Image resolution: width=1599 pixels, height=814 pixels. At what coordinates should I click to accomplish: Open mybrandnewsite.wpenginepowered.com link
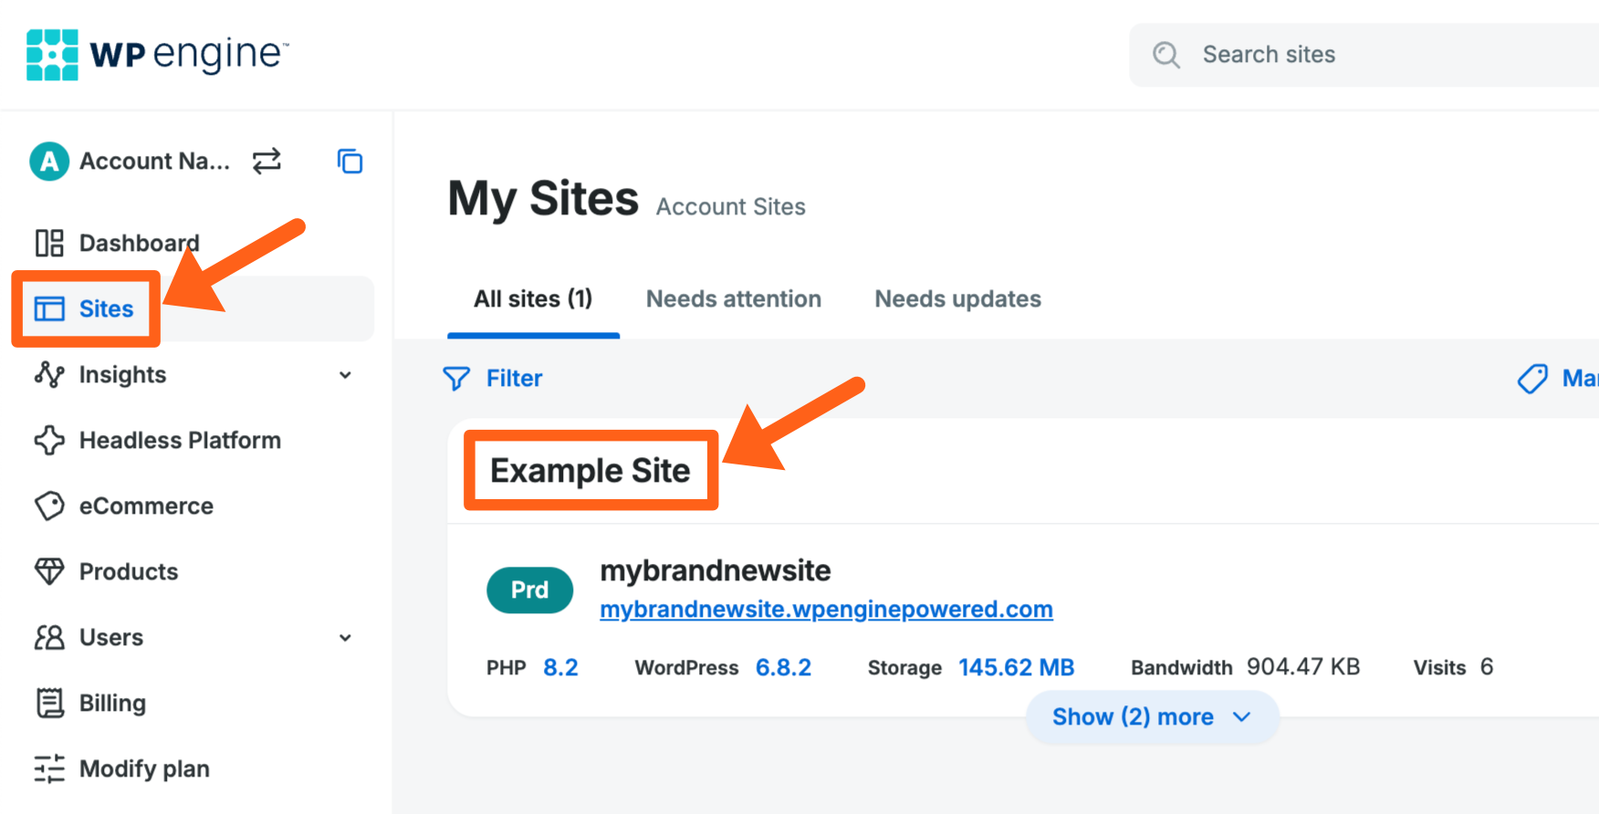coord(826,610)
